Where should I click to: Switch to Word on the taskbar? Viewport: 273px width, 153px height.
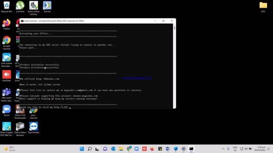pyautogui.click(x=168, y=149)
